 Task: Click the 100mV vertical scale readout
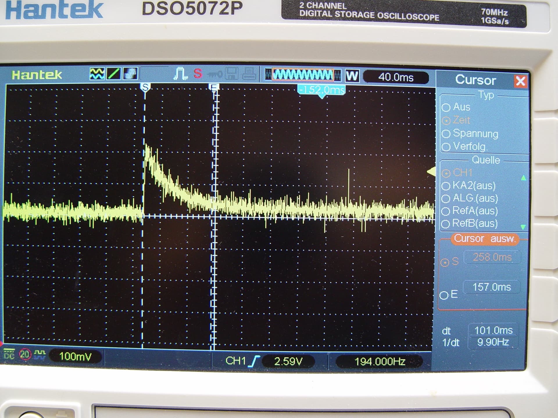point(75,356)
